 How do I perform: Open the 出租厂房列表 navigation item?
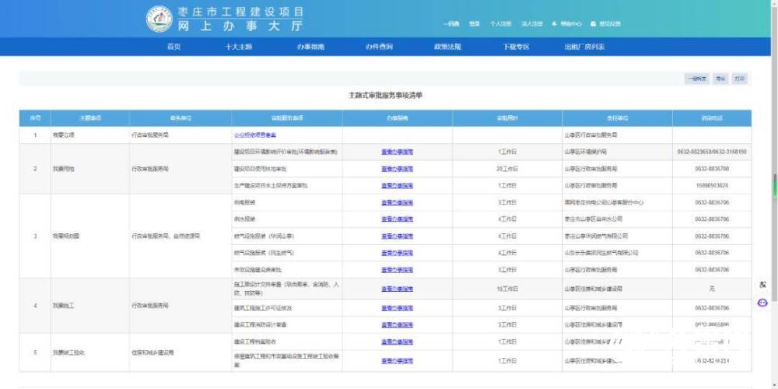coord(584,47)
